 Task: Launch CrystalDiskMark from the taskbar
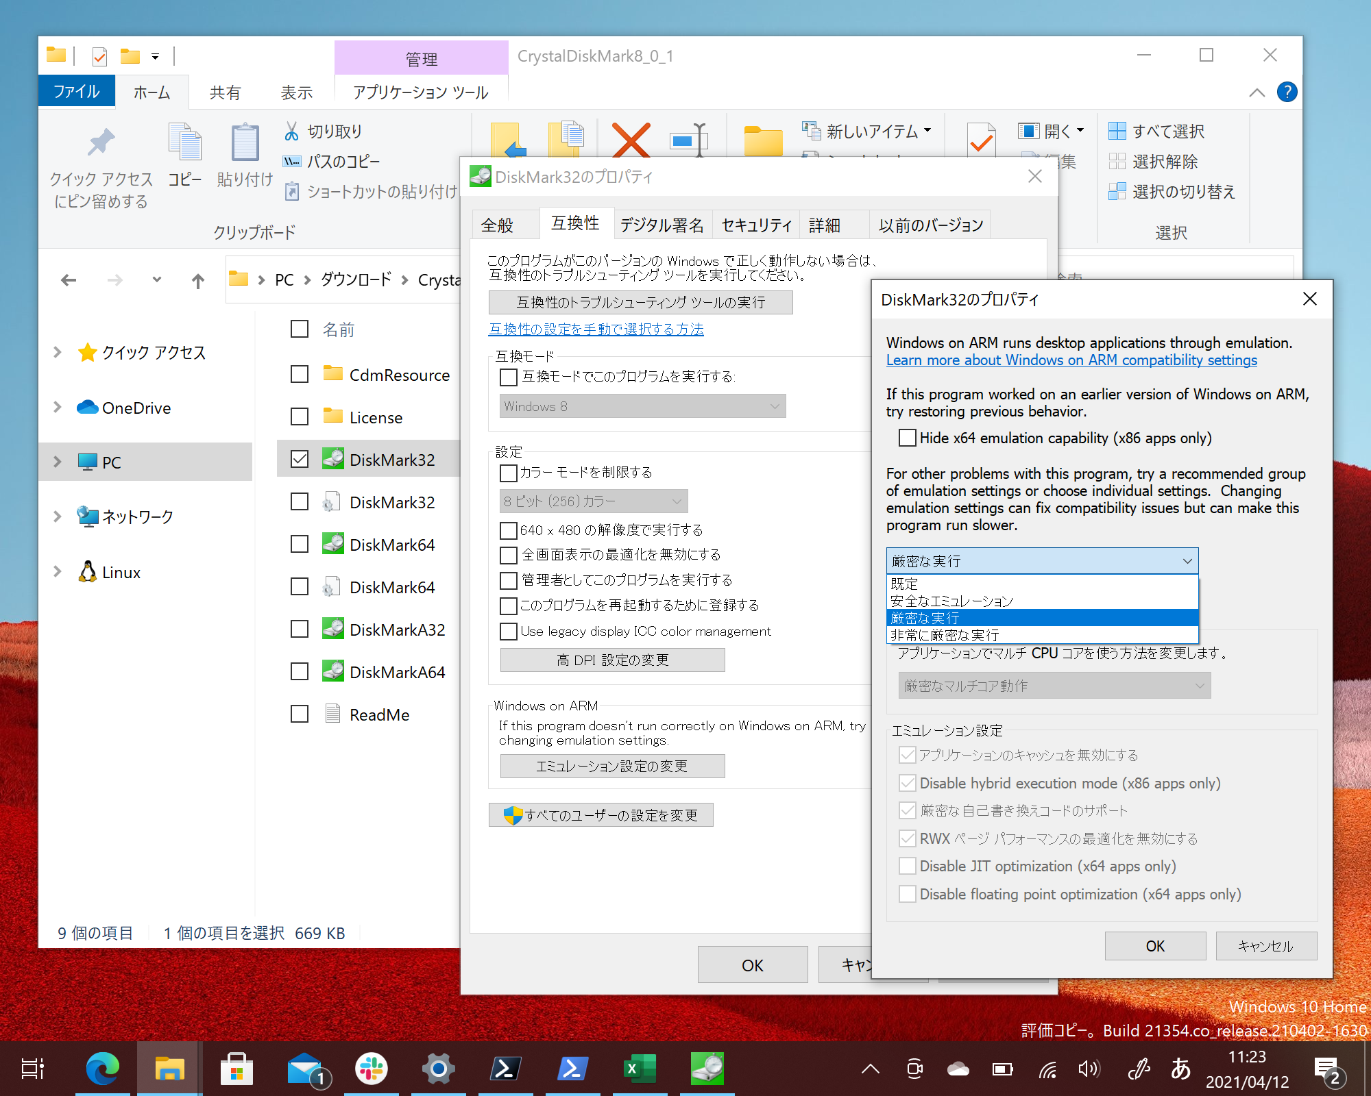pyautogui.click(x=707, y=1069)
